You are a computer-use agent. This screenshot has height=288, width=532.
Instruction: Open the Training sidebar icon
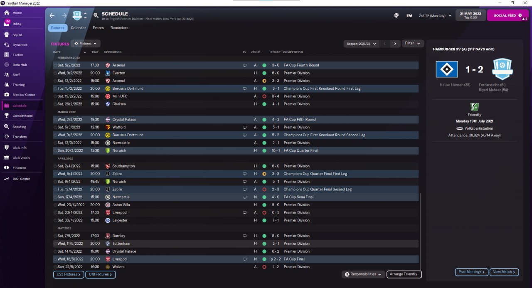7,85
